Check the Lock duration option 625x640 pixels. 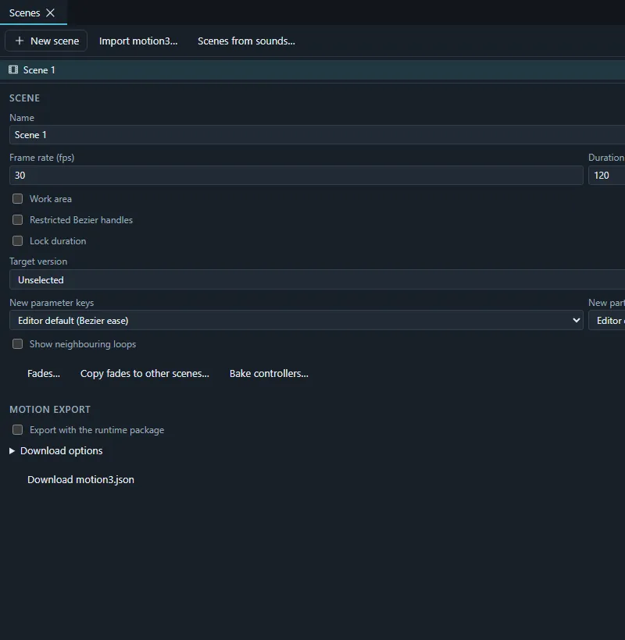tap(17, 241)
